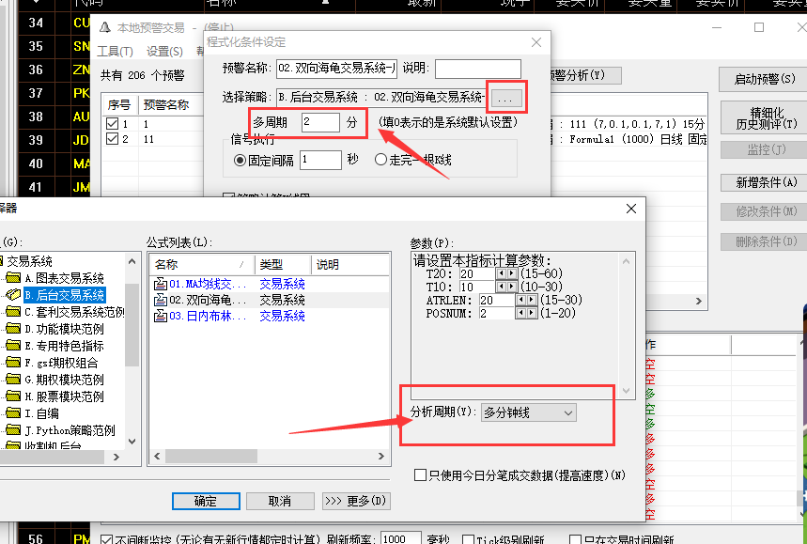Click 取消 button

[280, 501]
